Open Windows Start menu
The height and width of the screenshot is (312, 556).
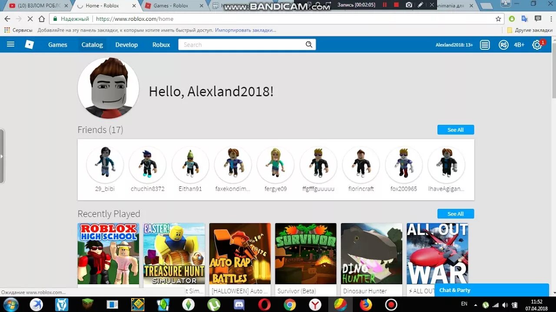11,304
